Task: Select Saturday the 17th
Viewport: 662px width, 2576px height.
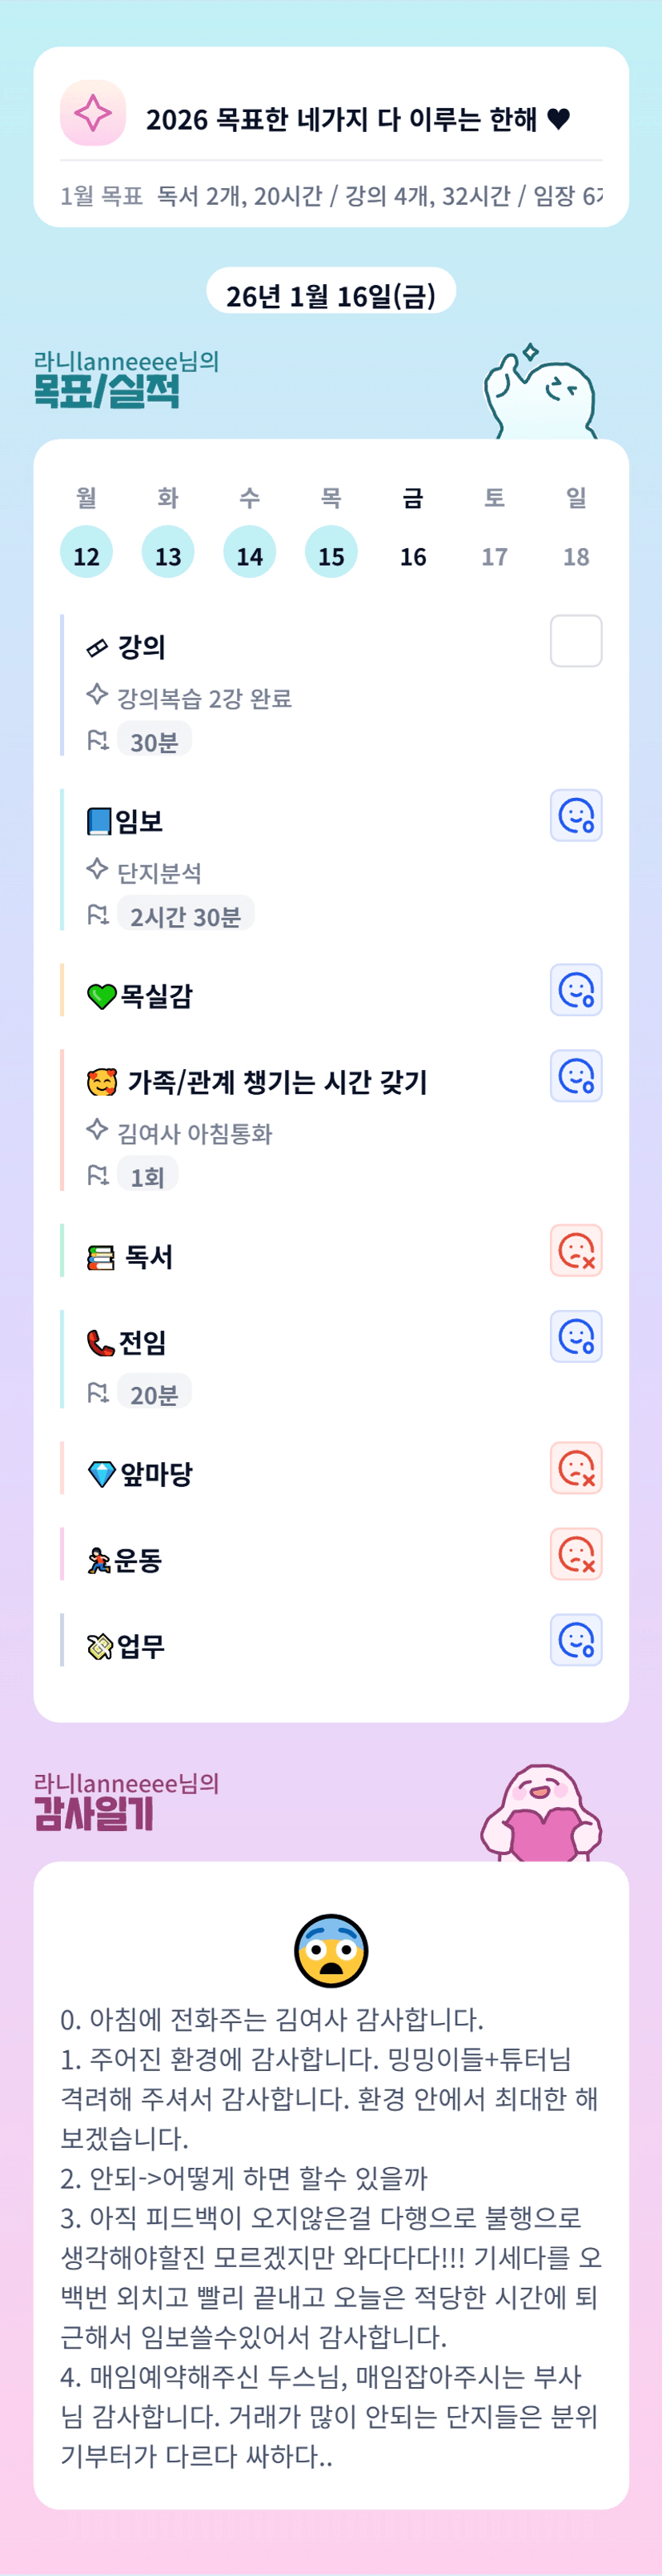Action: coord(494,556)
